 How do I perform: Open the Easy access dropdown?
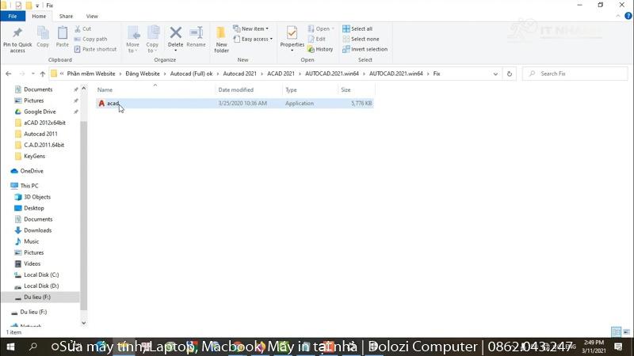(253, 39)
